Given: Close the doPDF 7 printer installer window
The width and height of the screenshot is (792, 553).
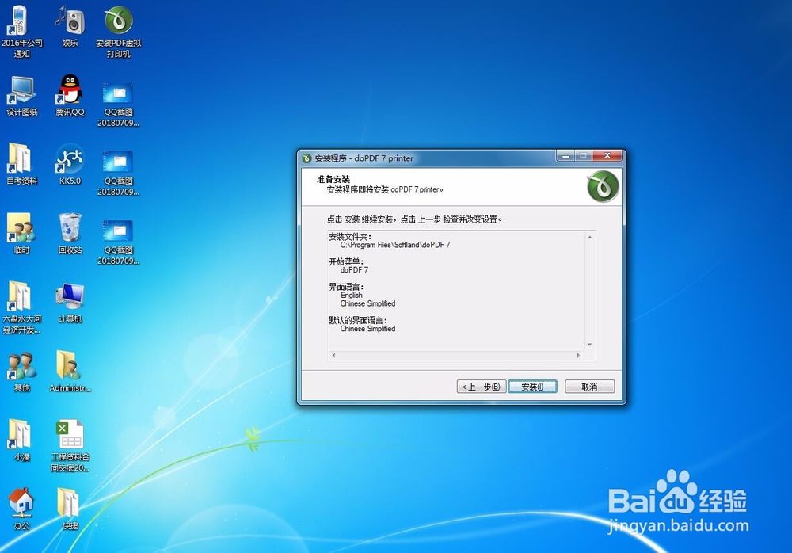Looking at the screenshot, I should pyautogui.click(x=607, y=156).
